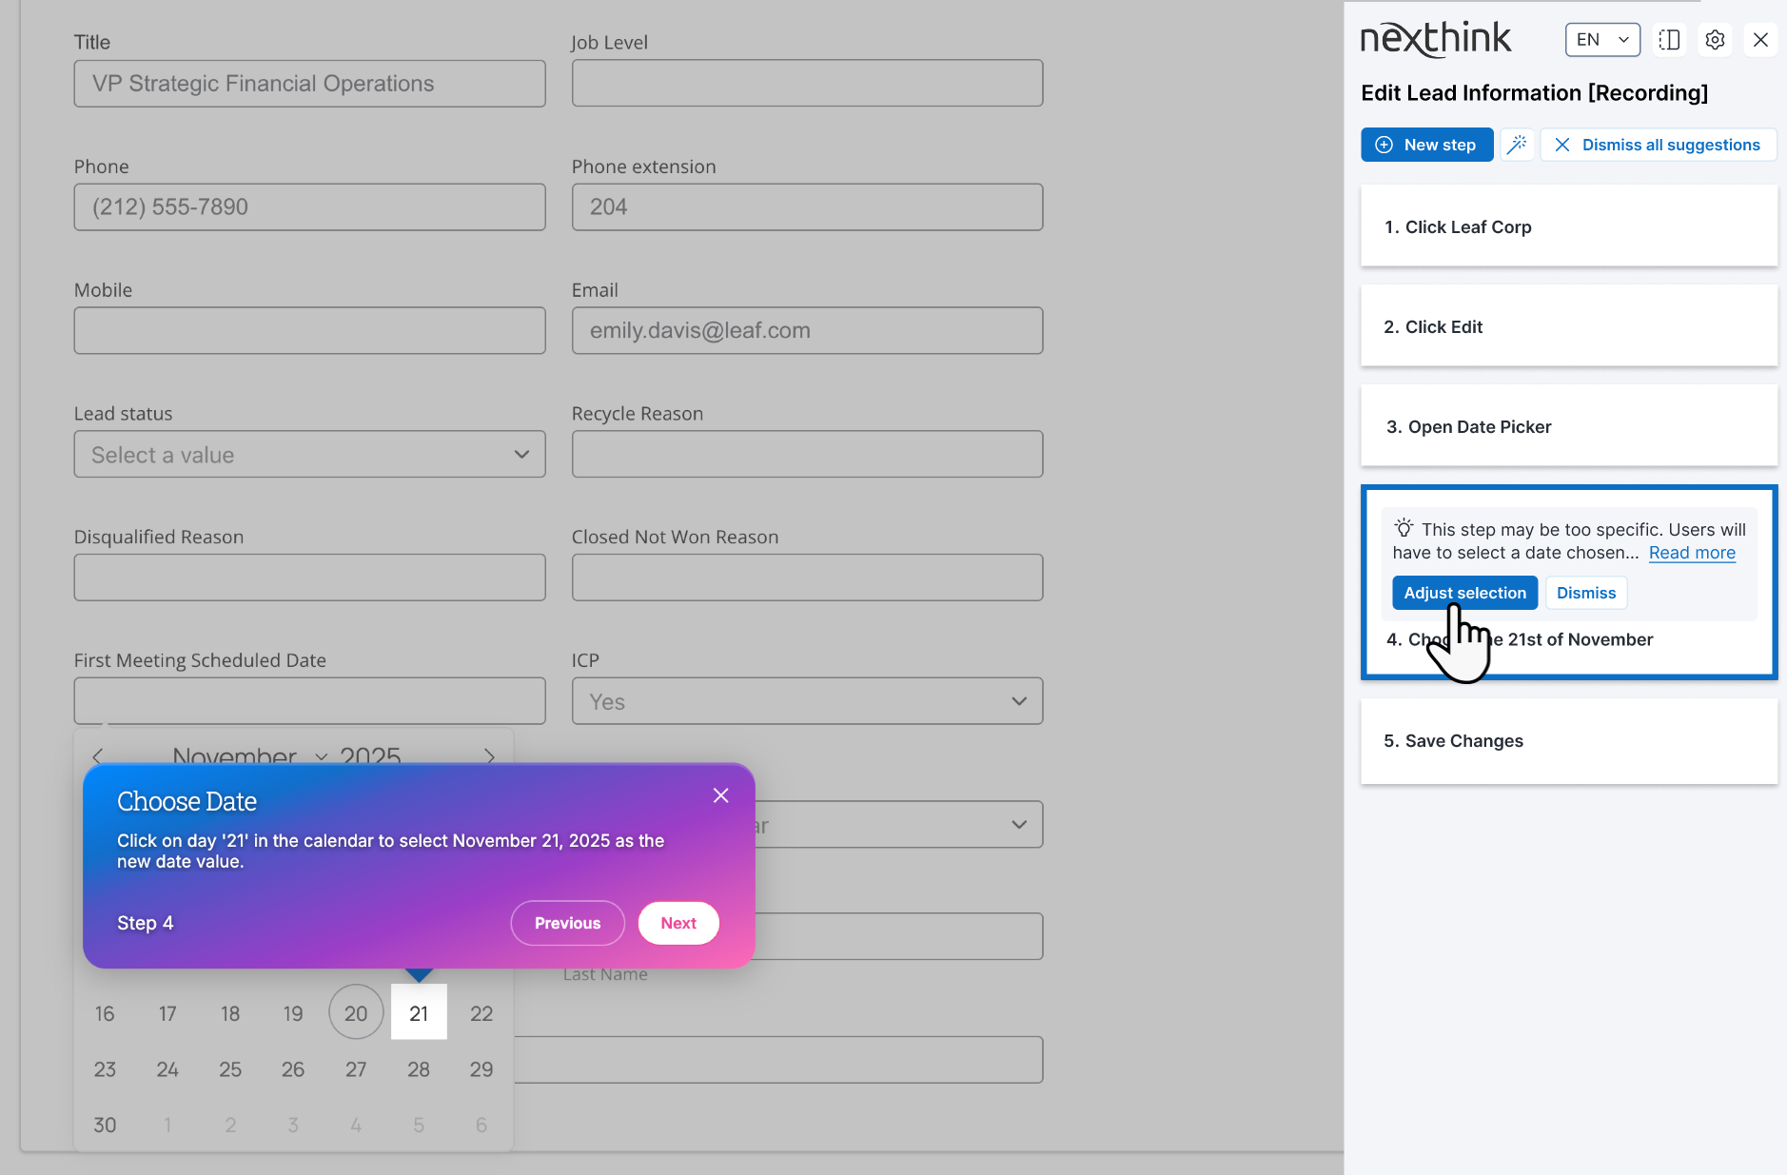Viewport: 1787px width, 1175px height.
Task: Go to previous month in calendar
Action: click(x=98, y=756)
